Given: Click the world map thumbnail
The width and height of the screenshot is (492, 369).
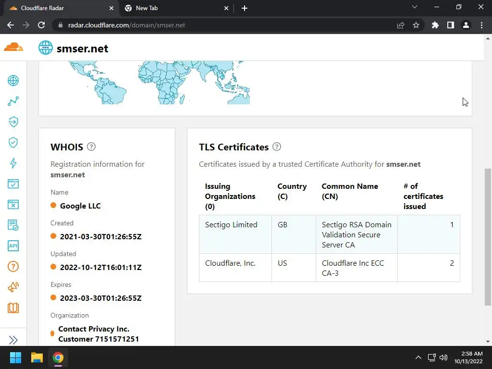Looking at the screenshot, I should point(160,82).
